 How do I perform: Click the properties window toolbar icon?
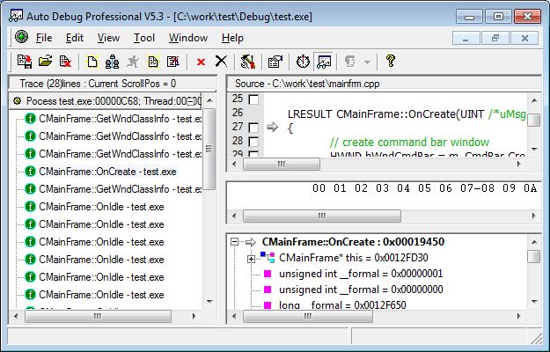274,62
